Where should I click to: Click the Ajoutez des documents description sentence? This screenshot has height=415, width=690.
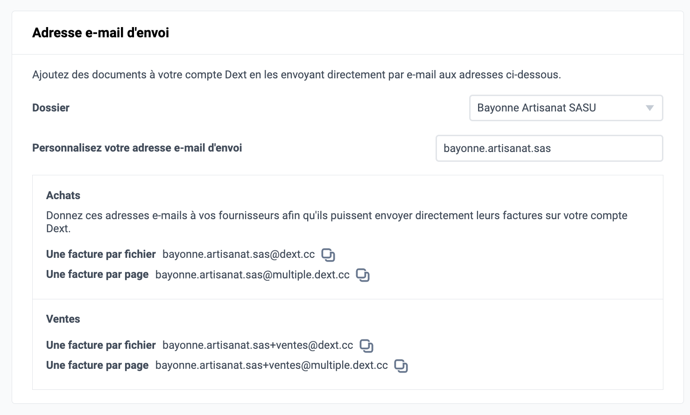click(x=296, y=75)
